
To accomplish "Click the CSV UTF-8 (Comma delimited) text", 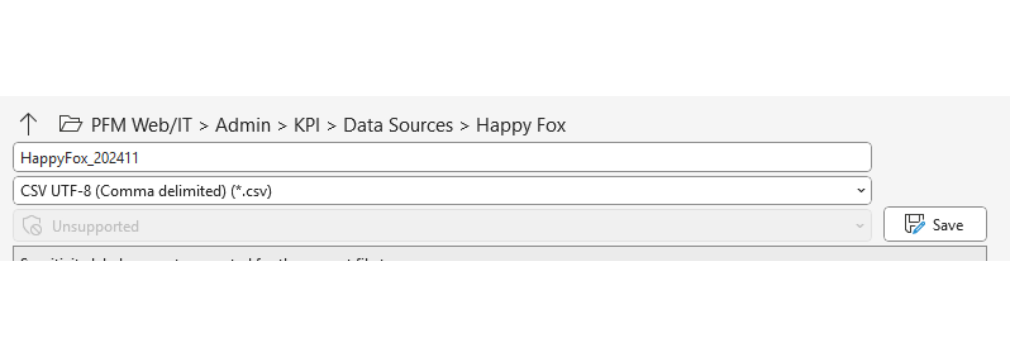I will pyautogui.click(x=146, y=191).
